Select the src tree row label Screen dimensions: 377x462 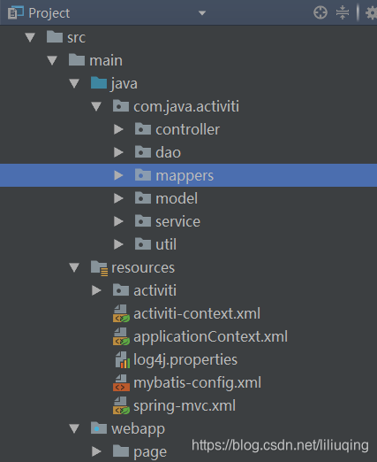[77, 38]
